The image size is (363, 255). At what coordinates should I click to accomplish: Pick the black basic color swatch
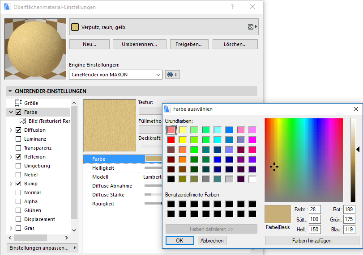click(171, 179)
